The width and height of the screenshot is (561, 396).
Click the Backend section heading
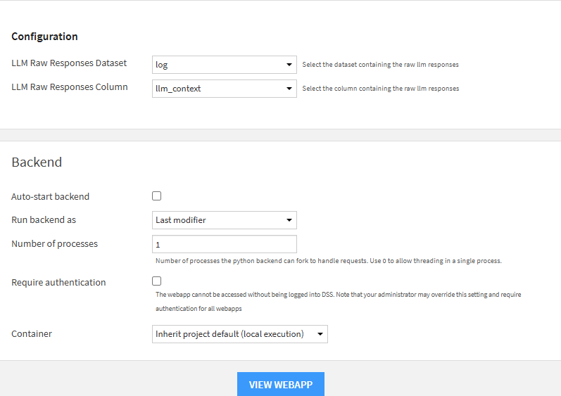coord(37,162)
